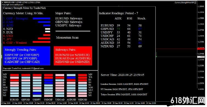Image resolution: width=207 pixels, height=107 pixels.
Task: Click the GBPUSD row in Indicator Readings
Action: coord(121,29)
